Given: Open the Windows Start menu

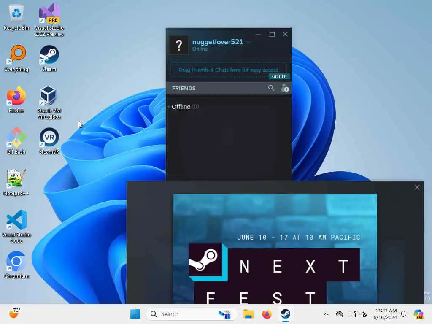Looking at the screenshot, I should click(x=135, y=314).
